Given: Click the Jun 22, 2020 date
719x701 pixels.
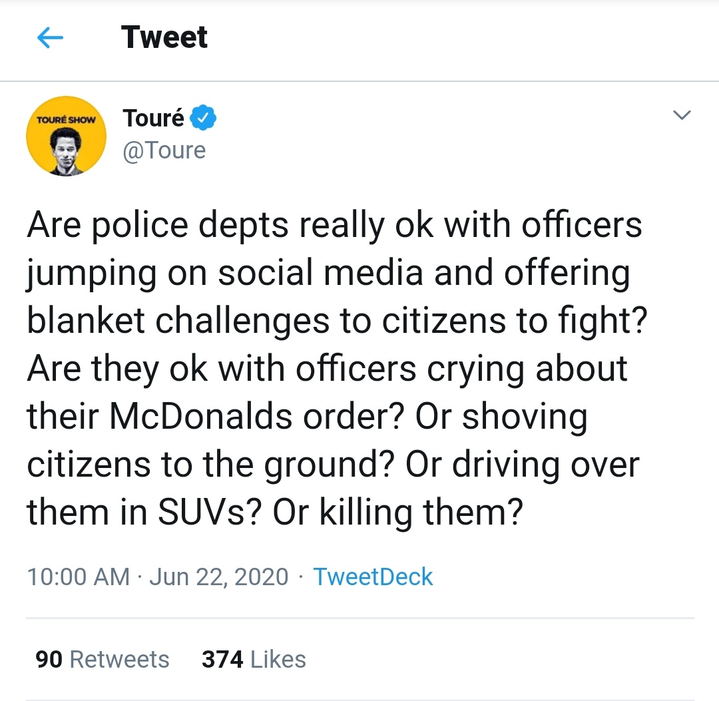Looking at the screenshot, I should click(218, 577).
